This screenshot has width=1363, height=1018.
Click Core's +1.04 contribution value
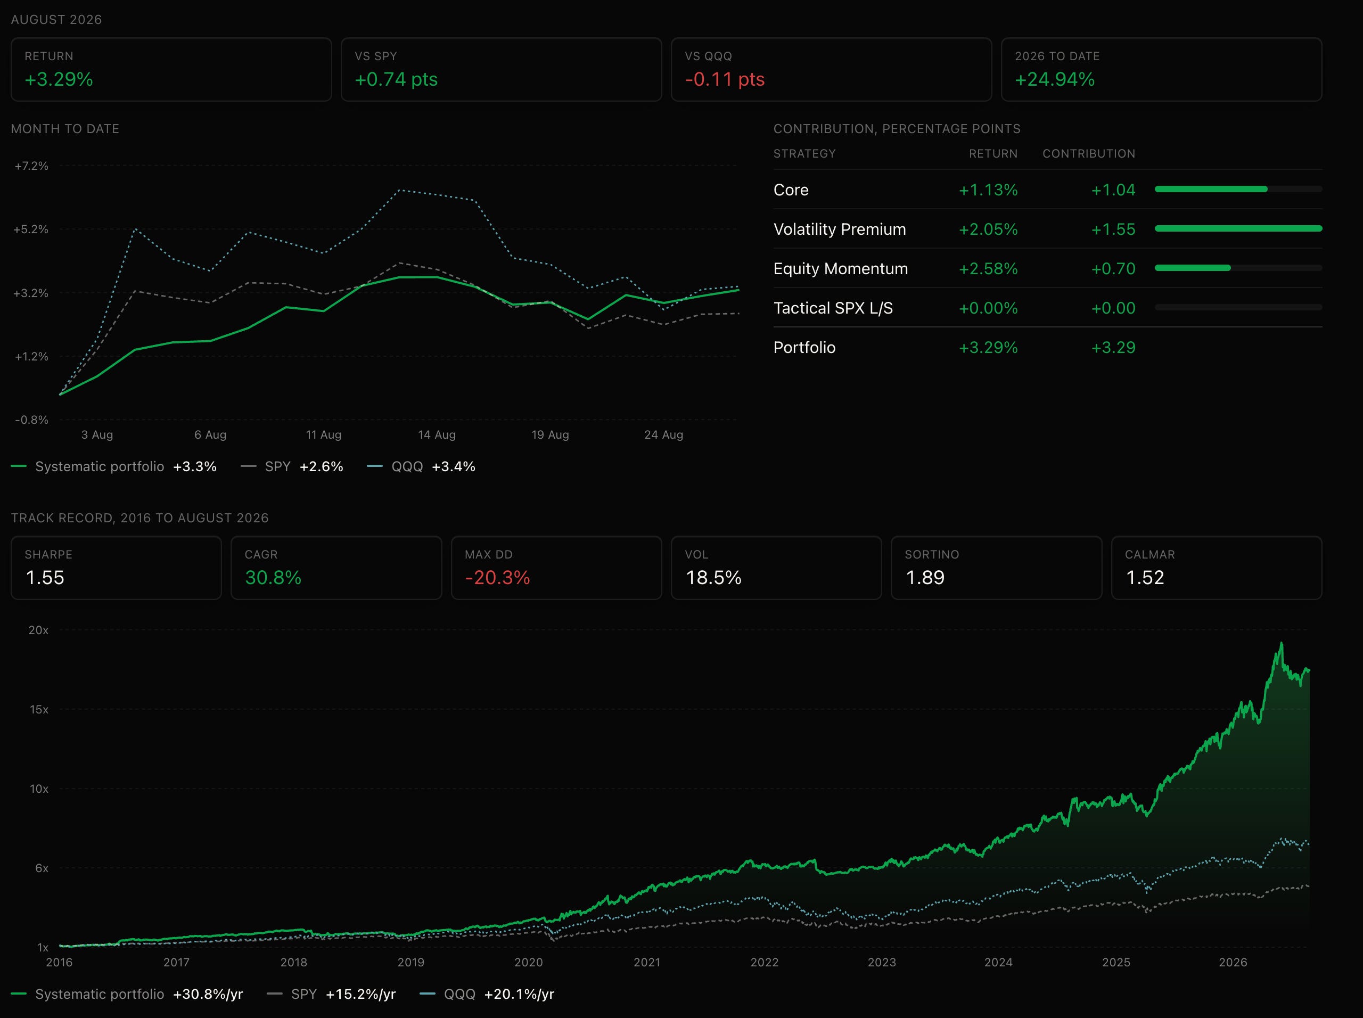(1113, 190)
